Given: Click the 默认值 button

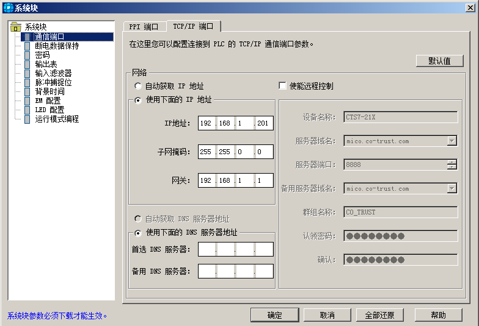Looking at the screenshot, I should [x=440, y=61].
